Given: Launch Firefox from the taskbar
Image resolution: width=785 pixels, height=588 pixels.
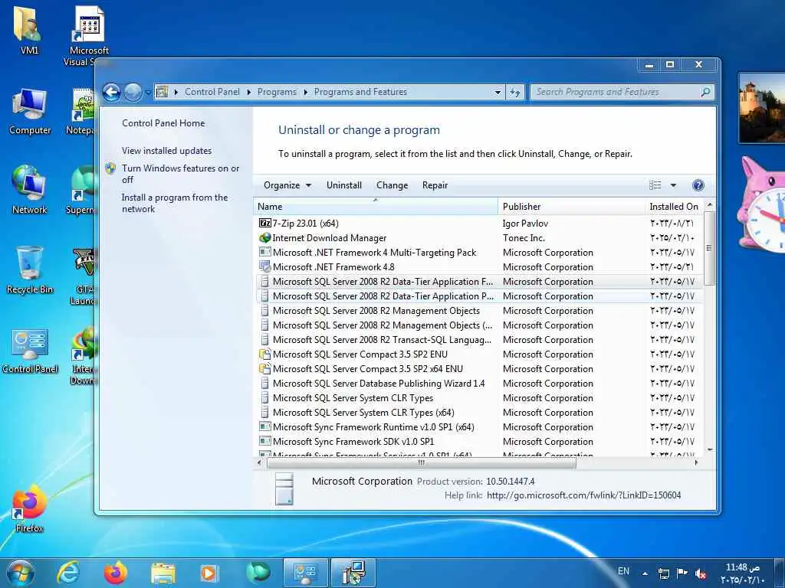Looking at the screenshot, I should tap(116, 573).
